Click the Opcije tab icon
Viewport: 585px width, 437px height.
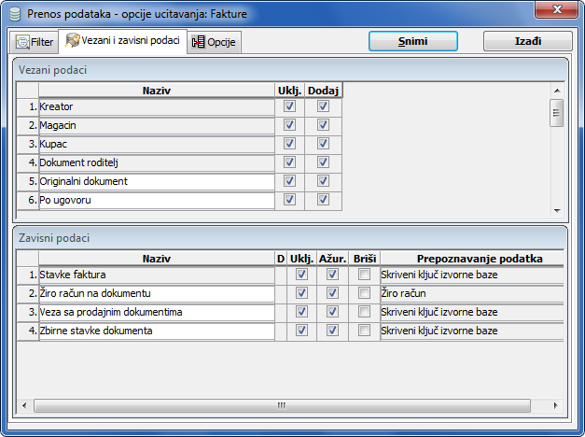pos(198,42)
